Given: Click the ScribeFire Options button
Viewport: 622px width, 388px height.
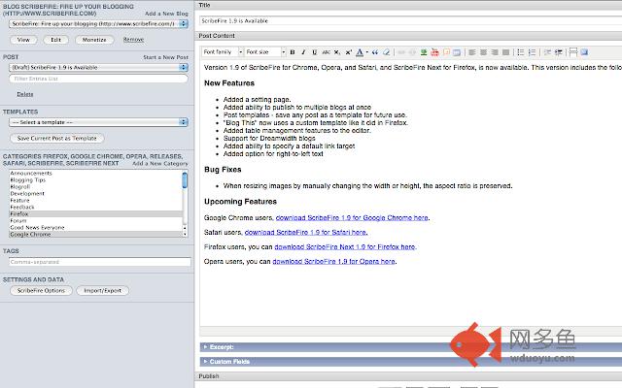Looking at the screenshot, I should 42,290.
